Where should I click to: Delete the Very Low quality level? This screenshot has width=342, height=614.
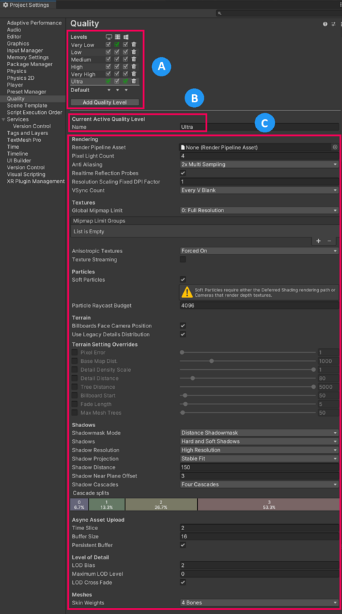point(134,44)
